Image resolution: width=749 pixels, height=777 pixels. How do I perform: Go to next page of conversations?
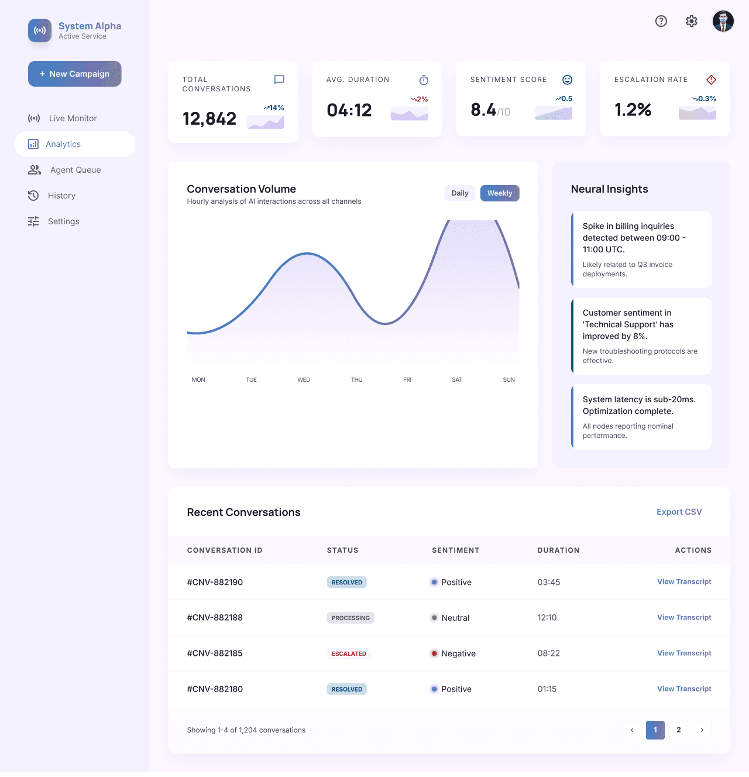702,730
